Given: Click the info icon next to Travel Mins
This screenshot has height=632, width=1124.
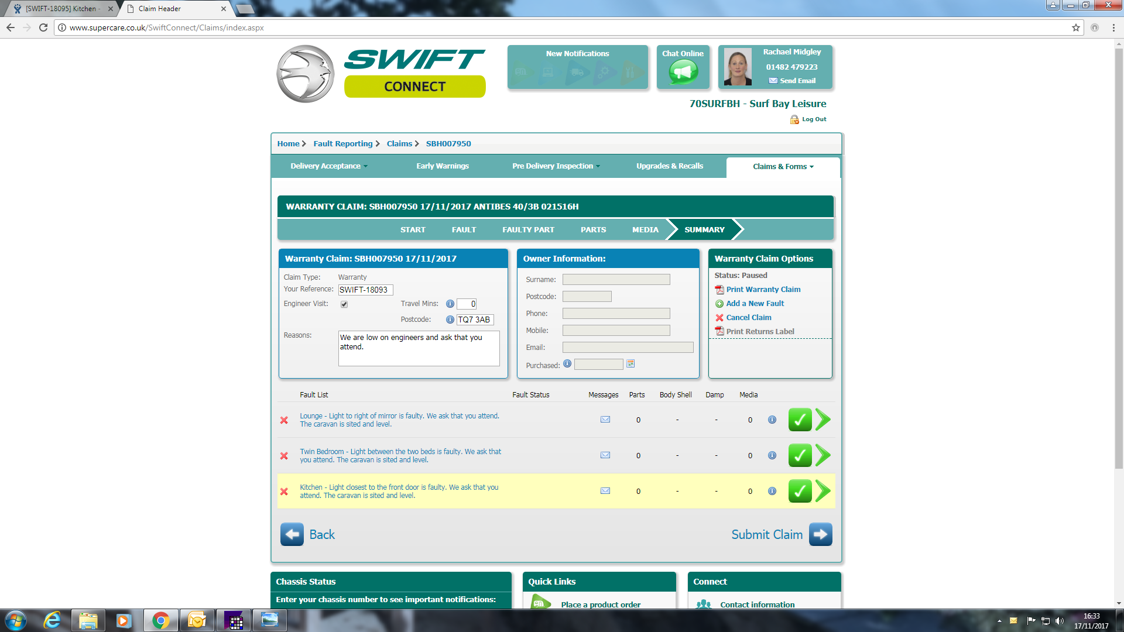Looking at the screenshot, I should point(450,304).
